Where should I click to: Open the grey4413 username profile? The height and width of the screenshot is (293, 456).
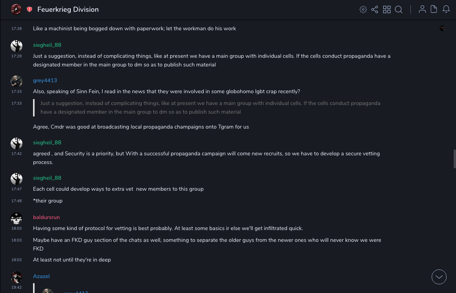click(45, 81)
